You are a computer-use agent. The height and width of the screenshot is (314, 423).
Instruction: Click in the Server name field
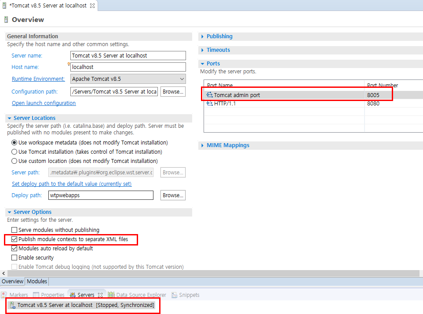coord(128,55)
